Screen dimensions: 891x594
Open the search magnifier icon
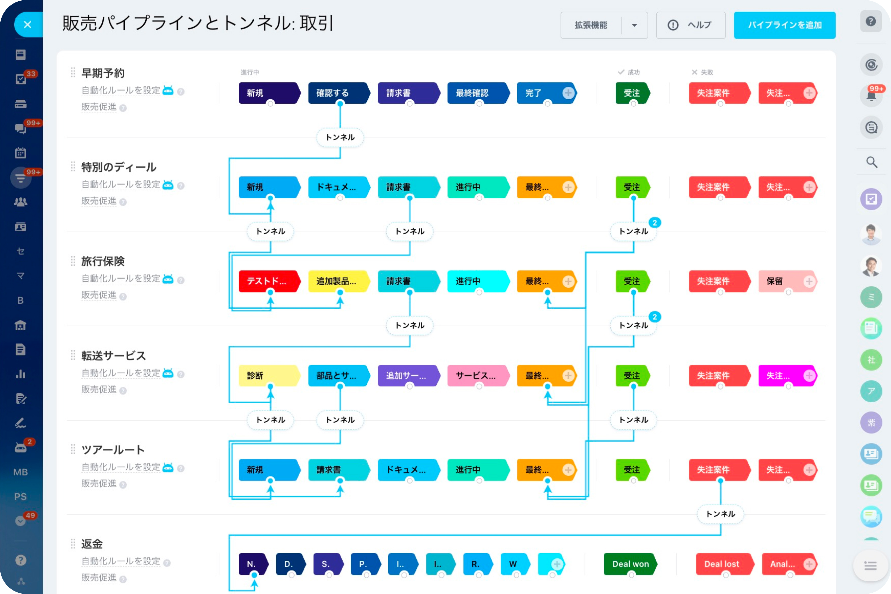pyautogui.click(x=871, y=162)
